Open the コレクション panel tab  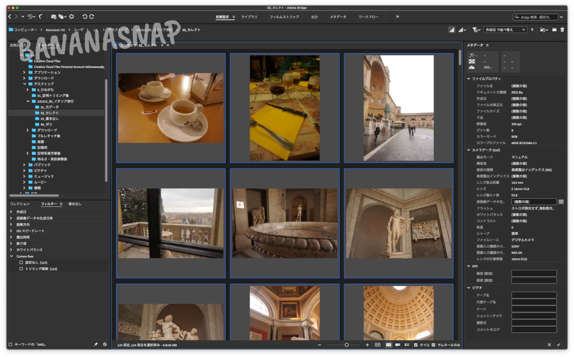point(20,204)
